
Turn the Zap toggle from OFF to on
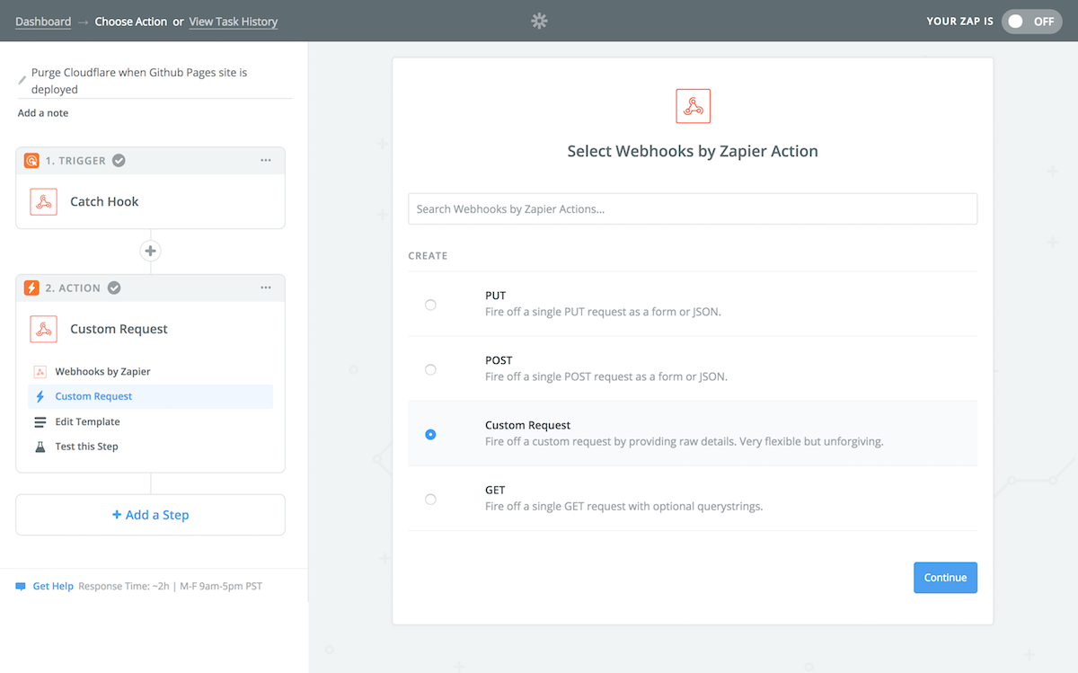pos(1031,21)
